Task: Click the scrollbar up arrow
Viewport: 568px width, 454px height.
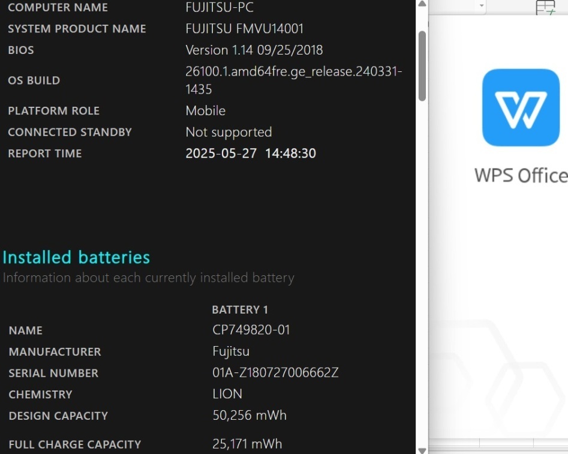Action: pyautogui.click(x=422, y=4)
